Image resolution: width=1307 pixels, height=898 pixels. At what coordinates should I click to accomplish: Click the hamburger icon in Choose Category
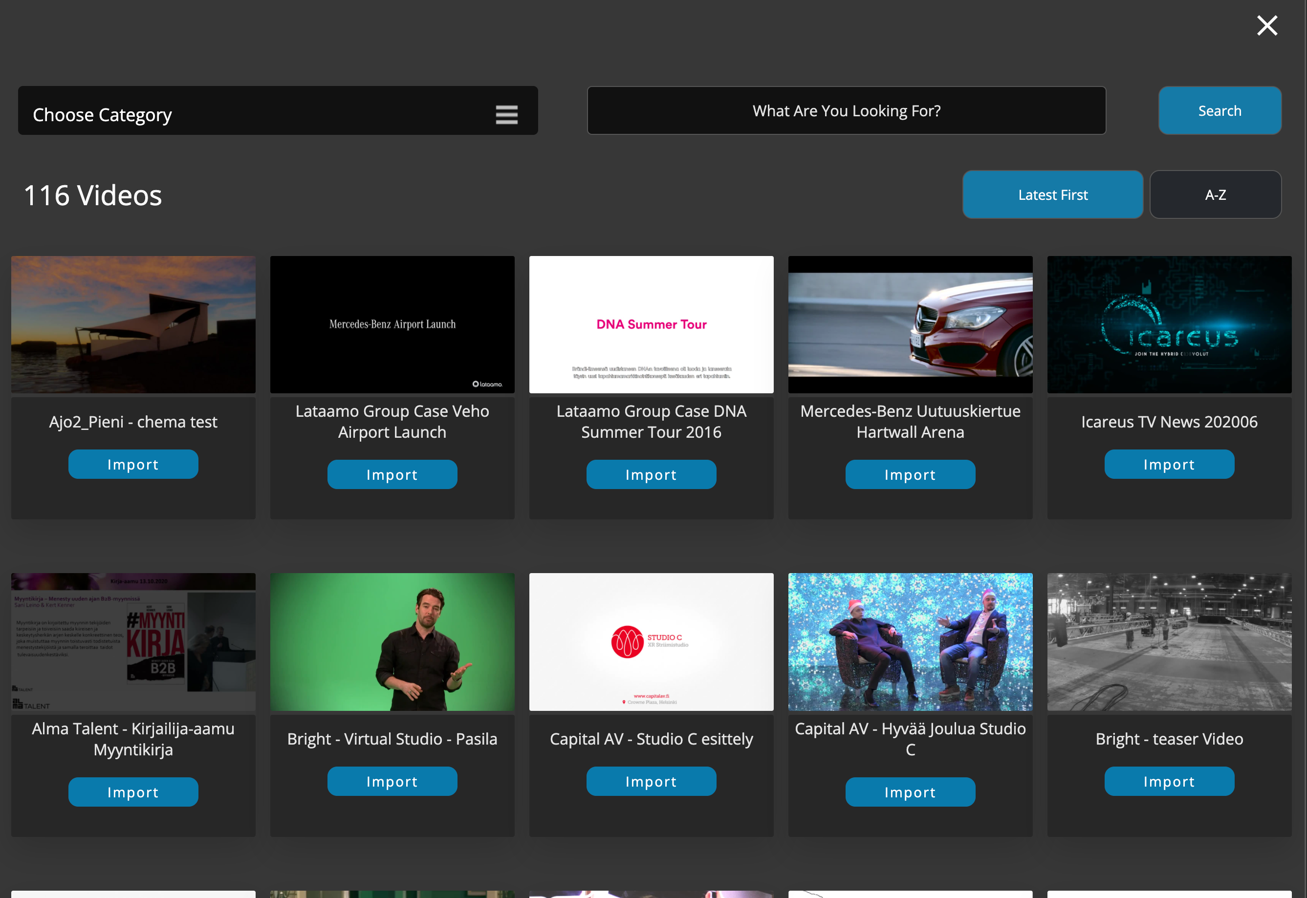pos(506,115)
